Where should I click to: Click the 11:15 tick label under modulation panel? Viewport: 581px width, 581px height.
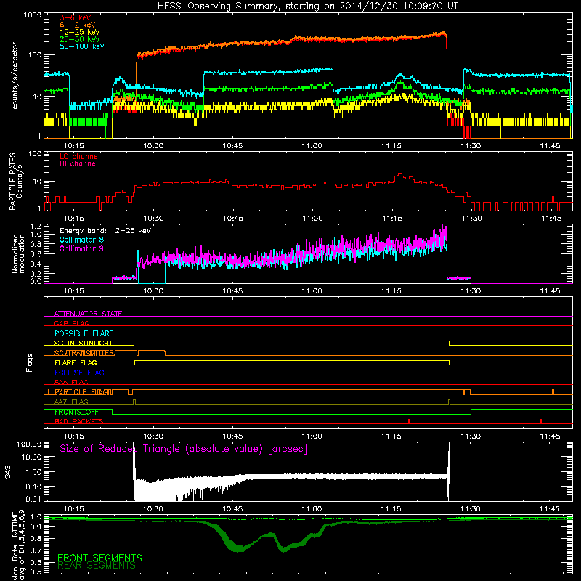[x=391, y=291]
